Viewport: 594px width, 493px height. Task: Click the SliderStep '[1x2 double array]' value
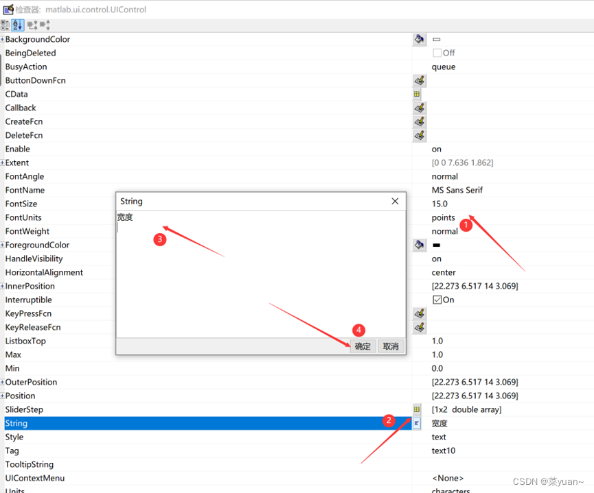pos(467,409)
